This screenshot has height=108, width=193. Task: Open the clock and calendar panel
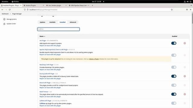[x=96, y=1]
